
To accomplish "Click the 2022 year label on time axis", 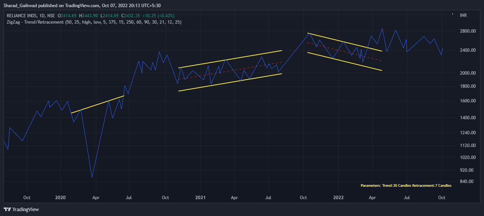I will (339, 197).
